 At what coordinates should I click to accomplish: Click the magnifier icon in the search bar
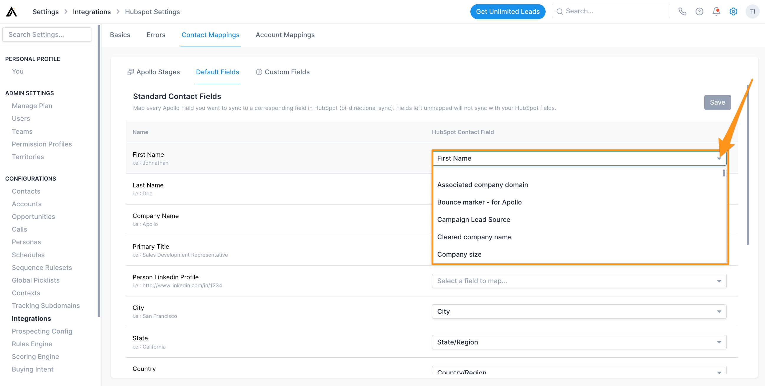[560, 11]
